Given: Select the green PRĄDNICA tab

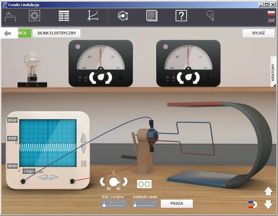Looking at the screenshot, I should click(24, 33).
